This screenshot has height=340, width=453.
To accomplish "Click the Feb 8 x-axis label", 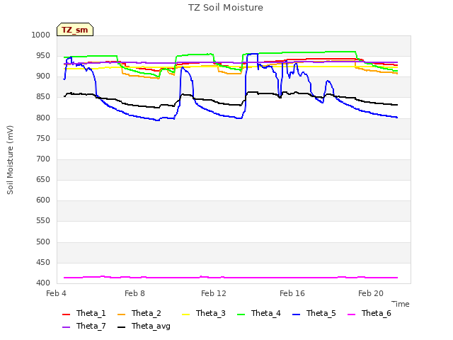I will (135, 293).
